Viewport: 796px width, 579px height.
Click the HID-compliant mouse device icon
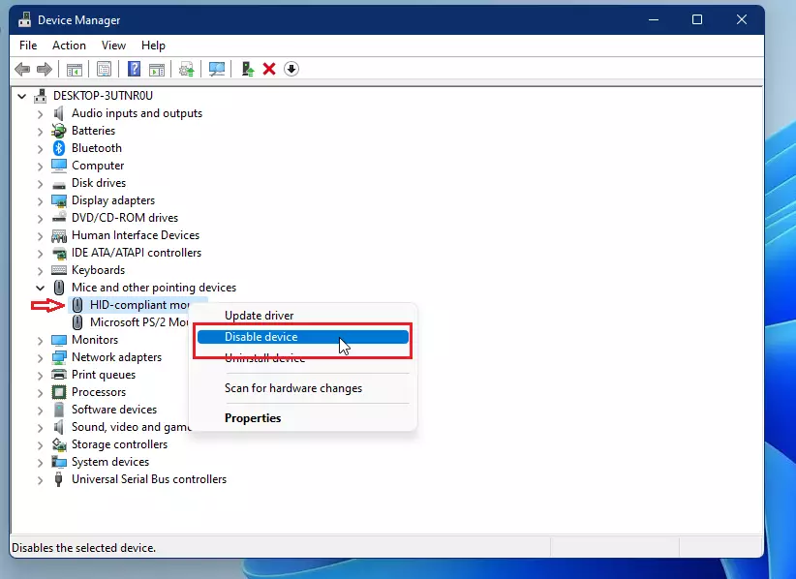(x=77, y=305)
